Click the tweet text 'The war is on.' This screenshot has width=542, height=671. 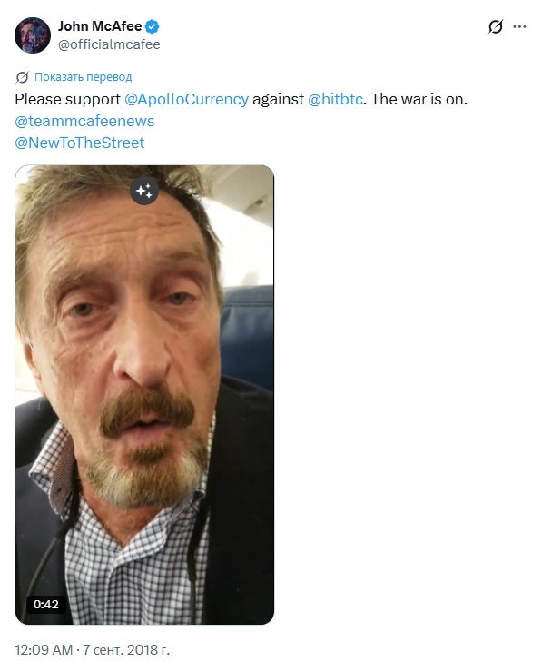pyautogui.click(x=419, y=99)
